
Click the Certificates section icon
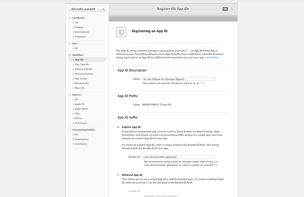click(x=70, y=18)
